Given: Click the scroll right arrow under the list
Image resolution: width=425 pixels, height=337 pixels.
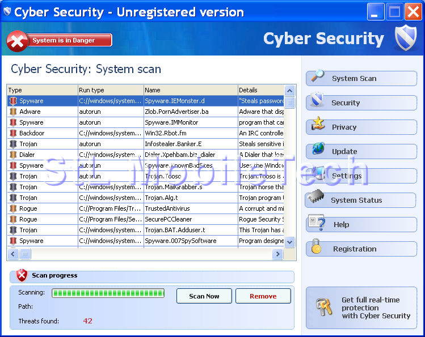Looking at the screenshot, I should click(x=277, y=254).
